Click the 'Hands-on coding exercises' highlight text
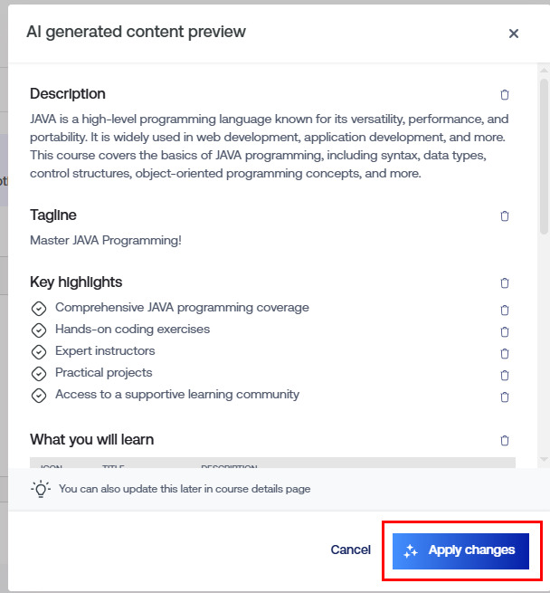Image resolution: width=550 pixels, height=593 pixels. point(132,330)
